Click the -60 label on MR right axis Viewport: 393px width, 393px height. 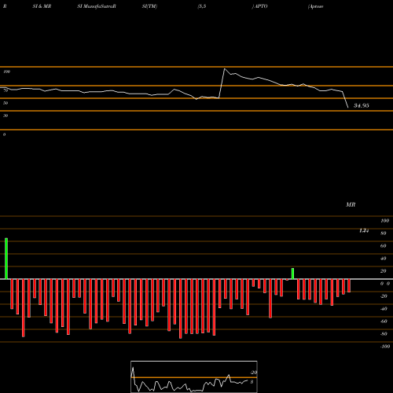[384, 321]
